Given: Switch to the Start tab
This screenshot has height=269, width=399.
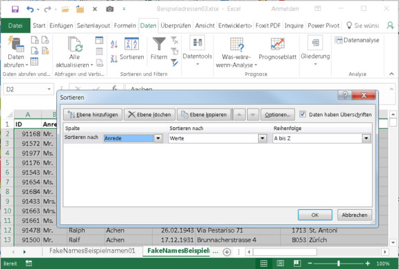Looking at the screenshot, I should (39, 25).
